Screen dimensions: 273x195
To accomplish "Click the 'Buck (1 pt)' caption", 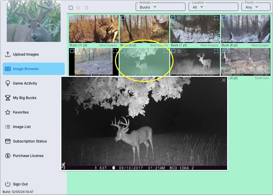I will 179,45.
